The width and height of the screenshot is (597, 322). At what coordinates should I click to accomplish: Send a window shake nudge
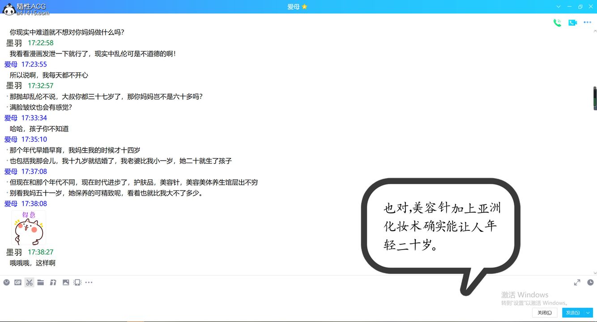coord(77,282)
